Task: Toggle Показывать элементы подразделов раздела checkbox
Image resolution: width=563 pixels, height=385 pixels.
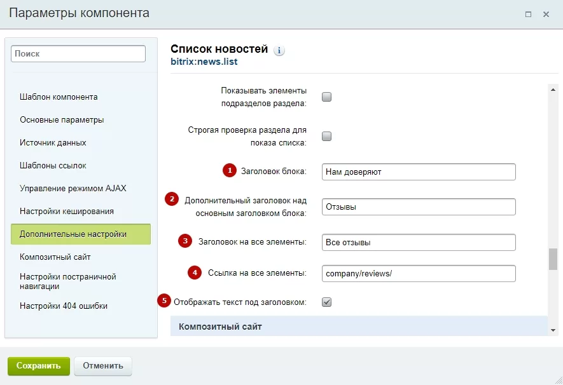Action: tap(326, 97)
